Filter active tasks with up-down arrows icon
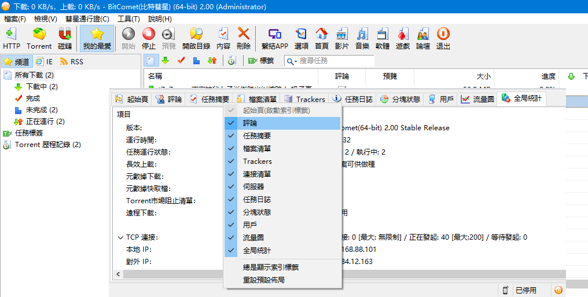Viewport: 588px width, 297px height. click(212, 60)
